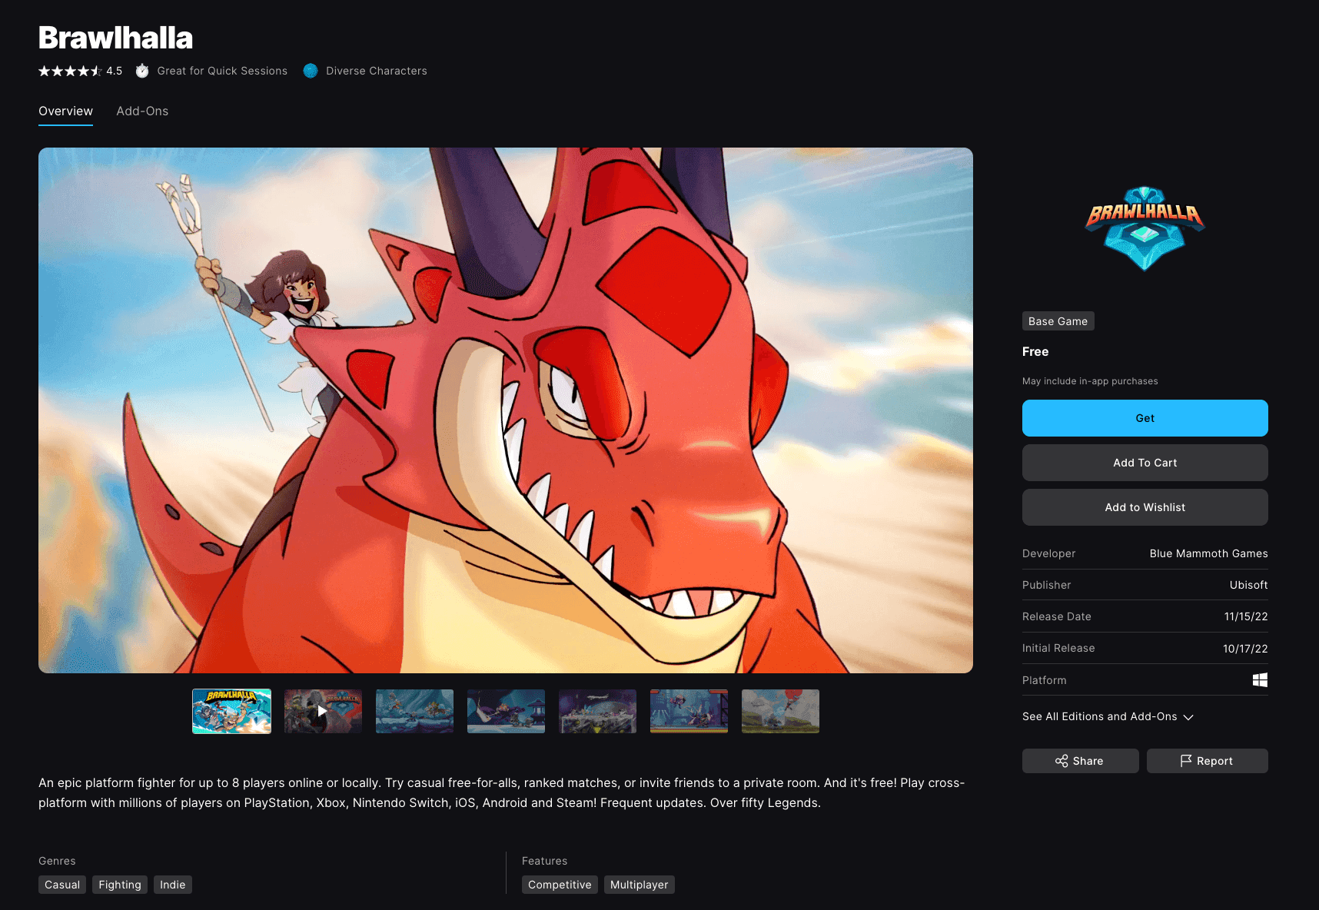Screen dimensions: 1319x910
Task: Click the Diverse Characters badge icon
Action: [311, 70]
